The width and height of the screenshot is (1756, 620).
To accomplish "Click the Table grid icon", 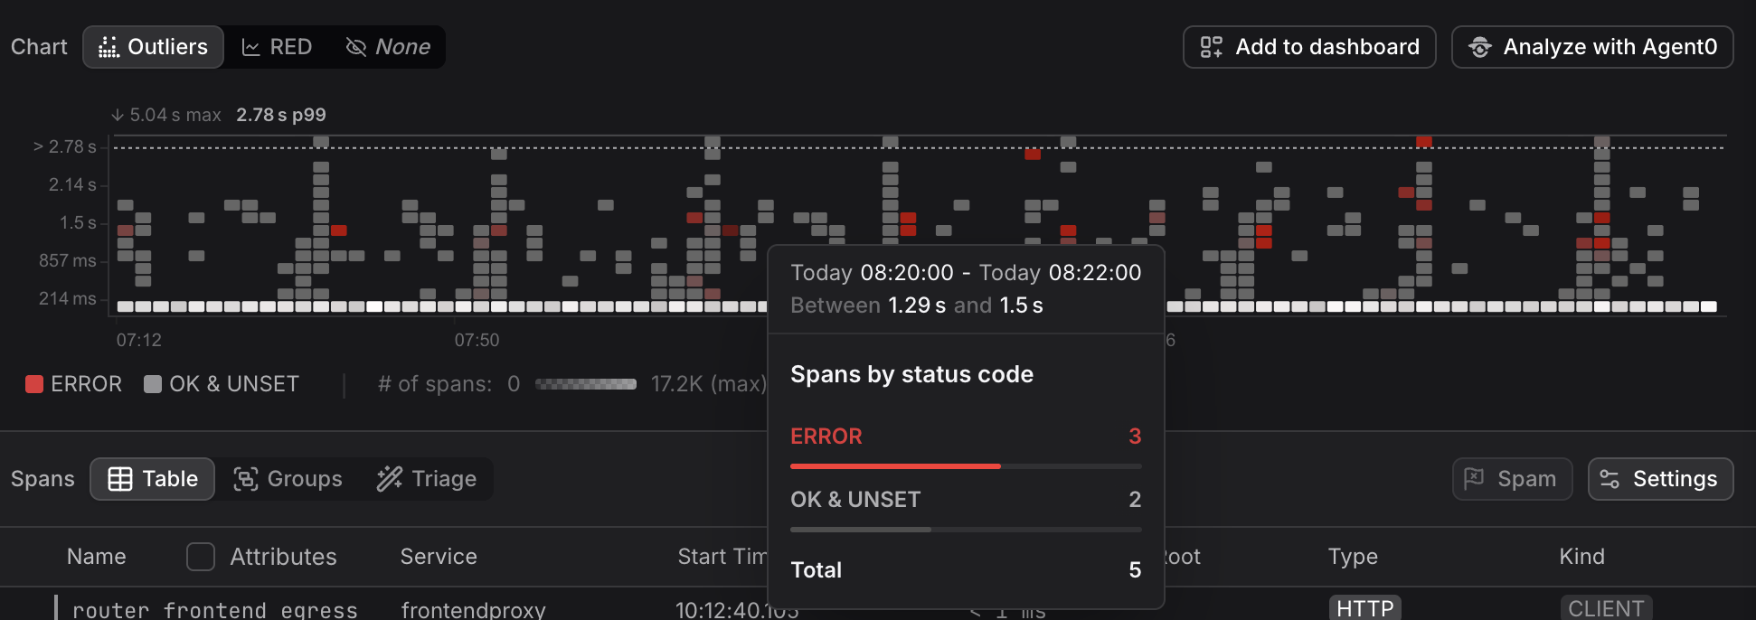I will pos(120,479).
